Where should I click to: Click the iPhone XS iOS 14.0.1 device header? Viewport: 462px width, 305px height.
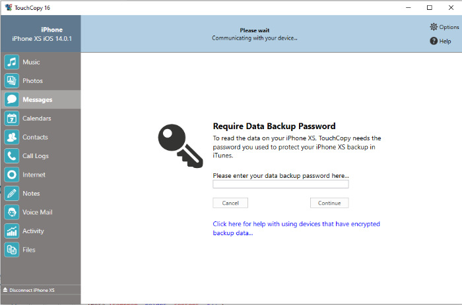point(42,38)
